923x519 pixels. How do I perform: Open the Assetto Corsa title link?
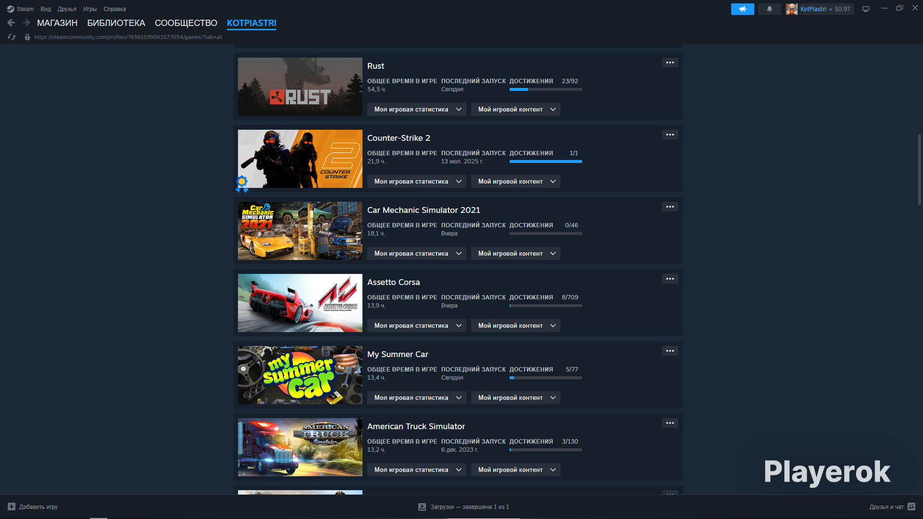pos(393,282)
